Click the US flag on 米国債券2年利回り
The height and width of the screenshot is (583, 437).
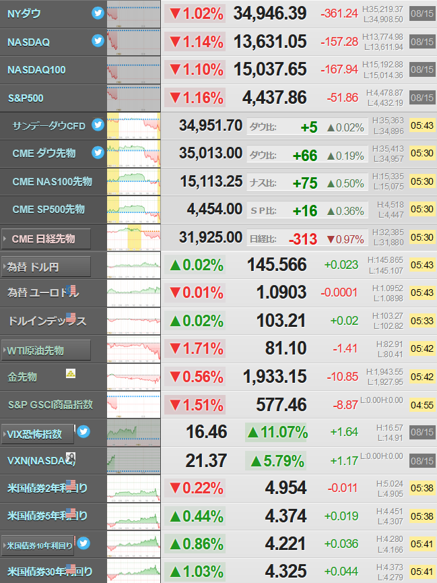tap(71, 485)
